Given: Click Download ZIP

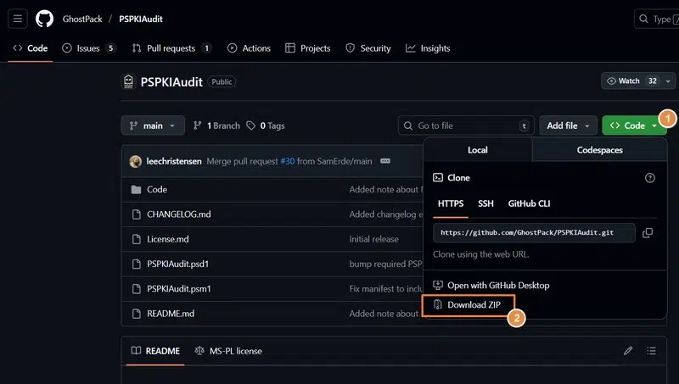Looking at the screenshot, I should pyautogui.click(x=474, y=304).
